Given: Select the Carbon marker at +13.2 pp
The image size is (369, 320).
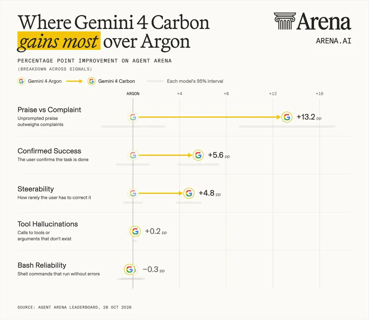Looking at the screenshot, I should (x=287, y=117).
